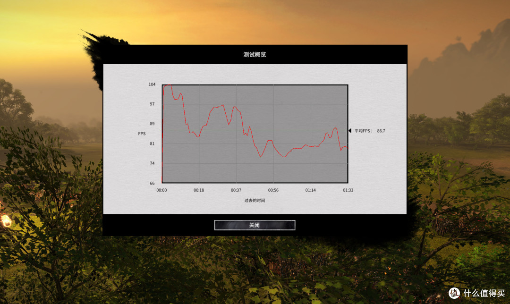The width and height of the screenshot is (510, 304).
Task: Click the FPS y-axis label
Action: tap(142, 134)
